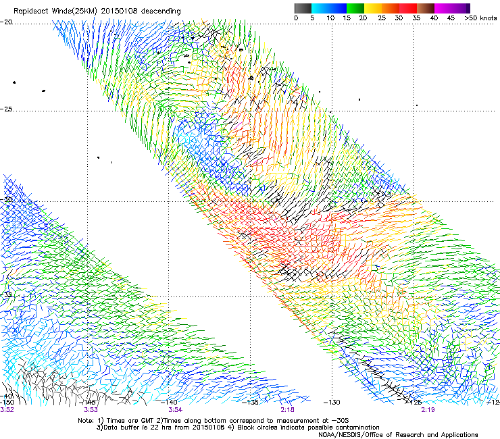Image resolution: width=500 pixels, height=439 pixels.
Task: Click the '-130' longitude label
Action: click(332, 403)
